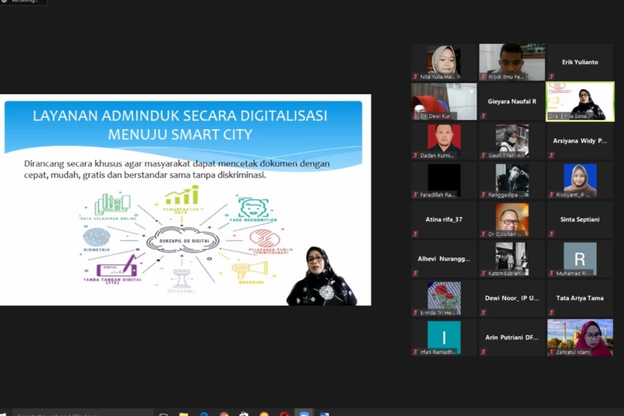This screenshot has height=416, width=624.
Task: Select Dadan Kurni profile photo tile
Action: [444, 141]
